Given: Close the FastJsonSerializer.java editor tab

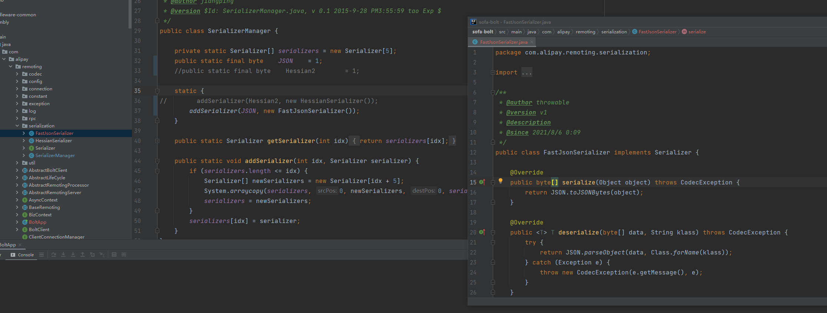Looking at the screenshot, I should click(x=532, y=42).
